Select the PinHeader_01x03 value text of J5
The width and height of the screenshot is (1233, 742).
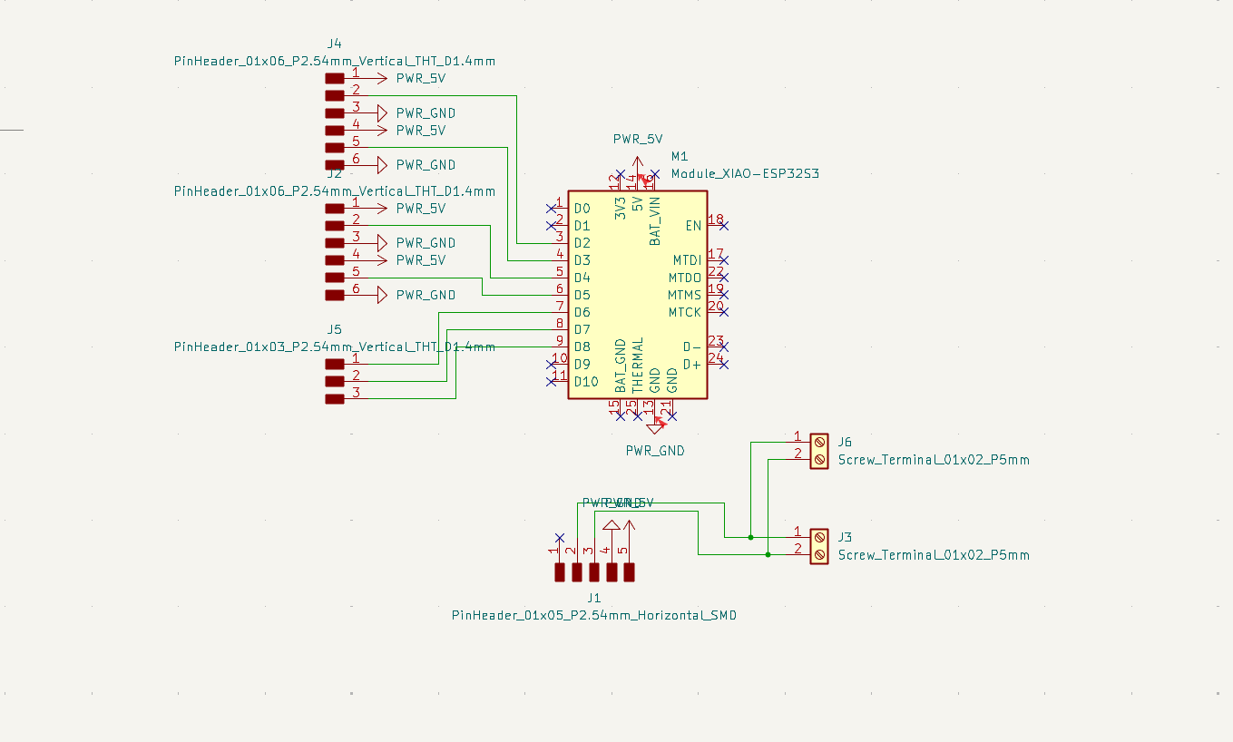pos(335,347)
